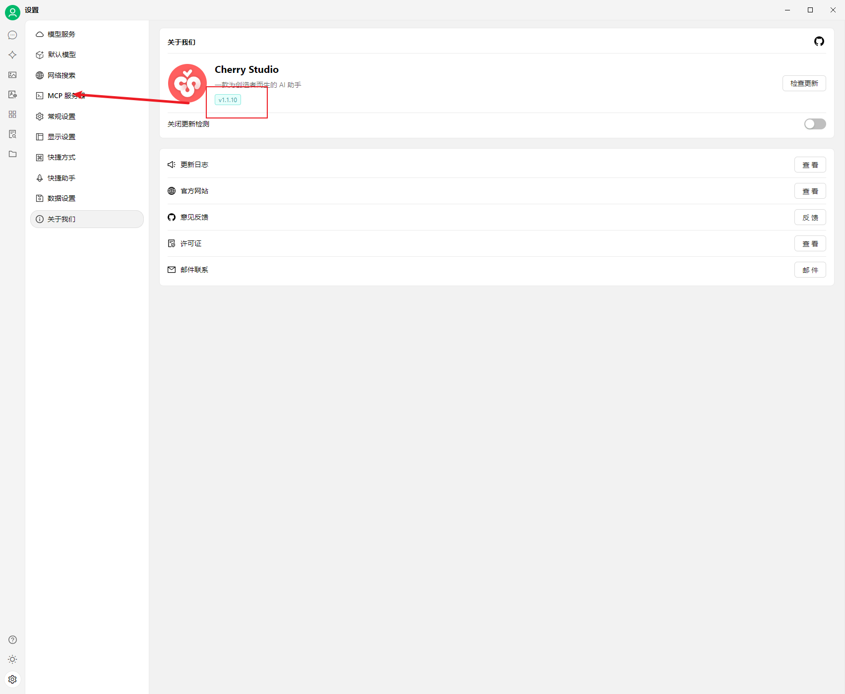Open the translate sidebar icon
This screenshot has width=845, height=694.
click(12, 95)
